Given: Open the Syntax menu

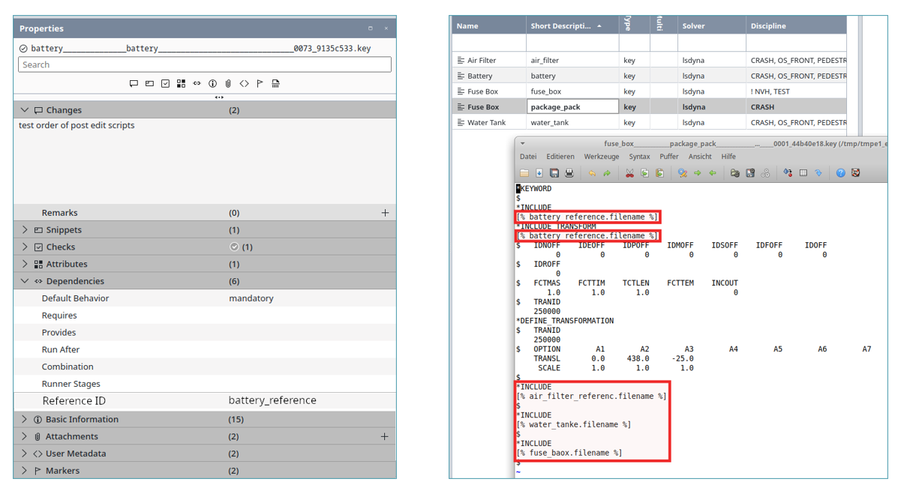Looking at the screenshot, I should coord(639,157).
